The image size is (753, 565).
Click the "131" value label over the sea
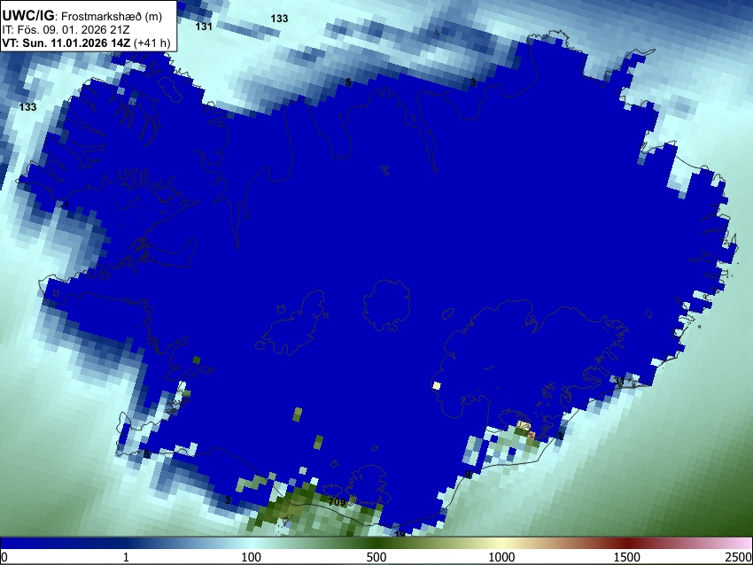(x=204, y=27)
